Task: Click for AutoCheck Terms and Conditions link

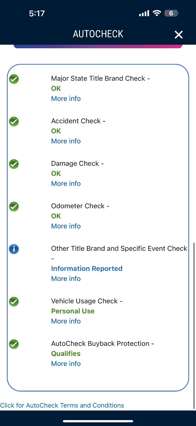Action: (x=62, y=405)
